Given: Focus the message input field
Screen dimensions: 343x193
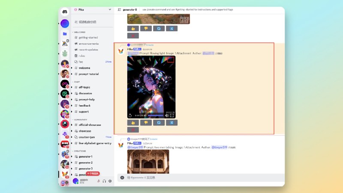Looking at the screenshot, I should click(x=201, y=178).
